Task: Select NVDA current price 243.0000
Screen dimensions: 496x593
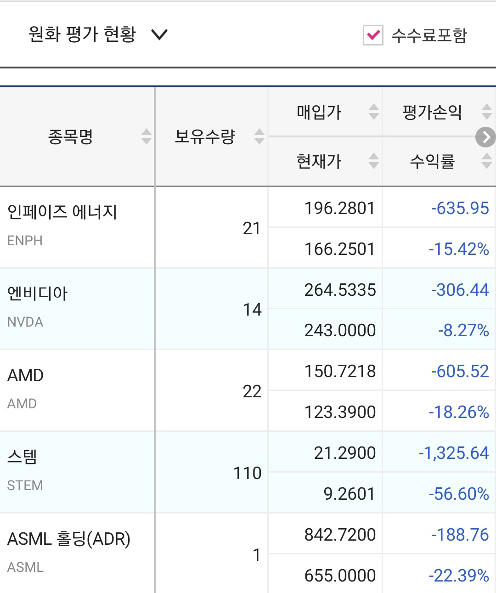Action: pyautogui.click(x=340, y=330)
